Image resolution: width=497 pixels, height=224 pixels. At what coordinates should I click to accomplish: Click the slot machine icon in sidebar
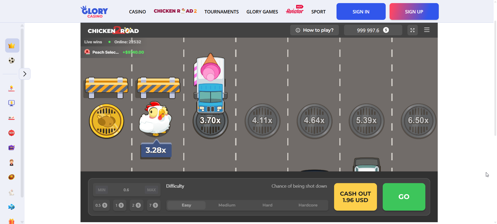click(12, 148)
